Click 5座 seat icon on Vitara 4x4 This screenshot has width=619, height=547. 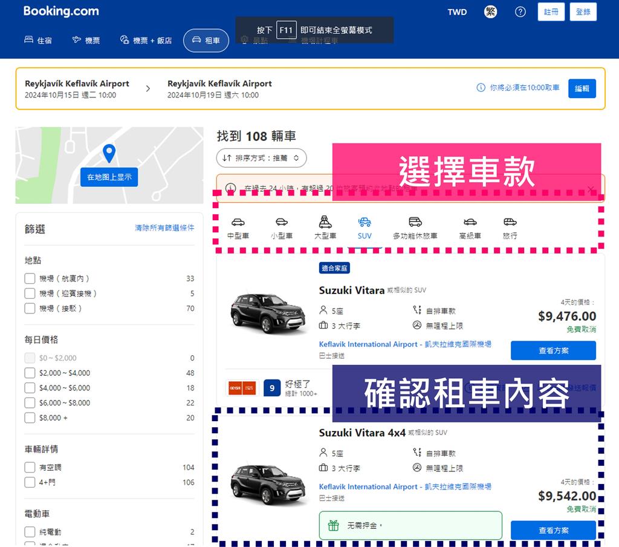pos(323,453)
